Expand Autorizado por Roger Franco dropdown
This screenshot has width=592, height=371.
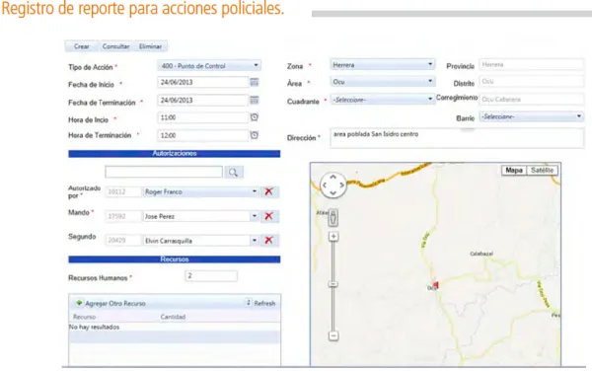255,191
